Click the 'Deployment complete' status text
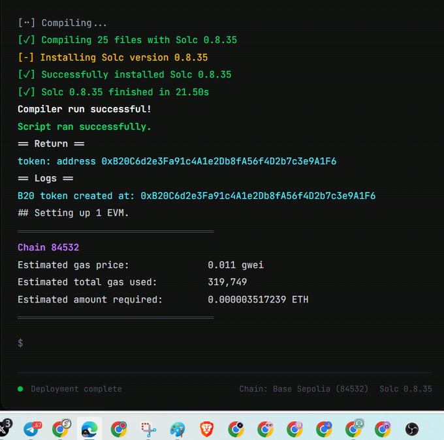 point(76,389)
